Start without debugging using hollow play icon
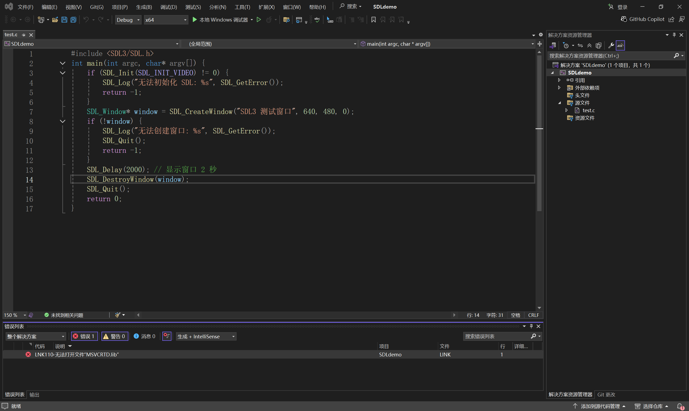689x411 pixels. point(259,20)
